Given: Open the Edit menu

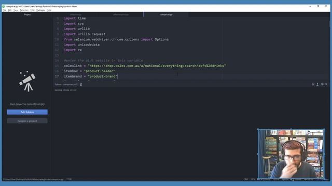Looking at the screenshot, I should (10, 10).
